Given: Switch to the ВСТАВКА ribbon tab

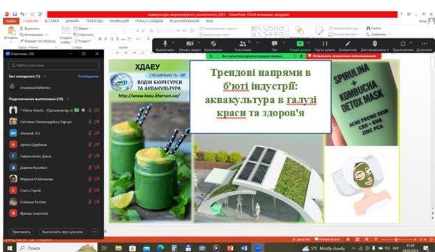Looking at the screenshot, I should tap(52, 21).
